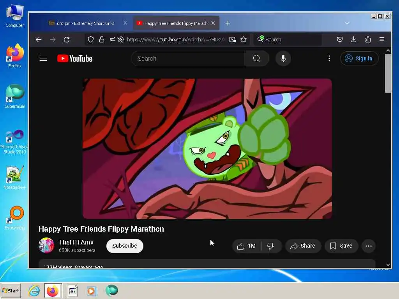Go back using Firefox back arrow
This screenshot has width=399, height=299.
[x=39, y=39]
